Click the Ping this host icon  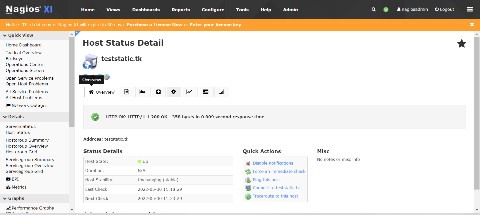pyautogui.click(x=248, y=180)
